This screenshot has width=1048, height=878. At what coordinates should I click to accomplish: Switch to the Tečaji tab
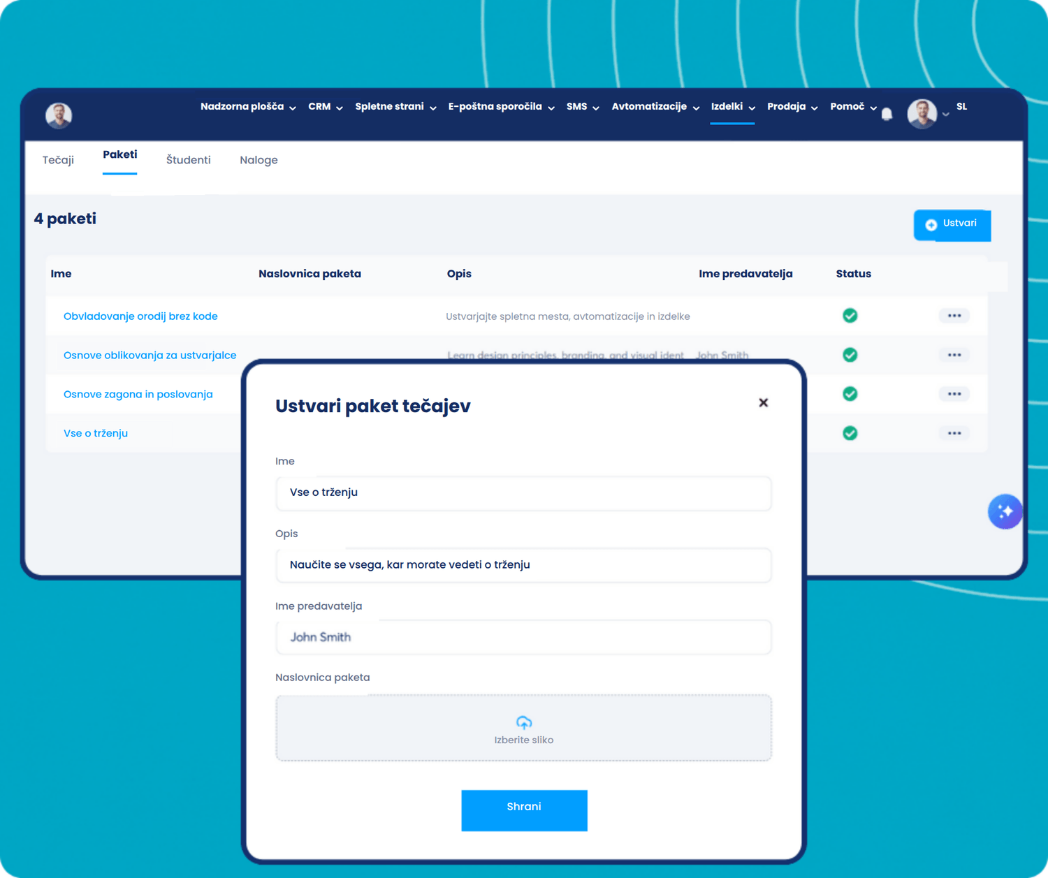point(58,160)
